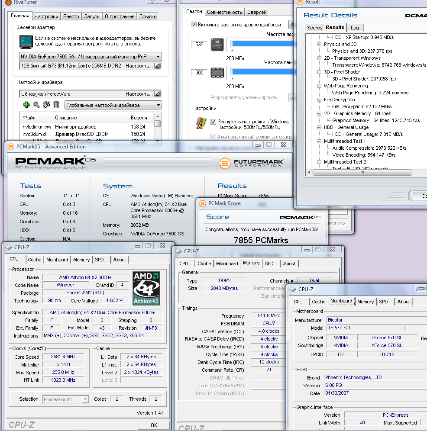Click the PCMark Score window title icon

pyautogui.click(x=203, y=203)
